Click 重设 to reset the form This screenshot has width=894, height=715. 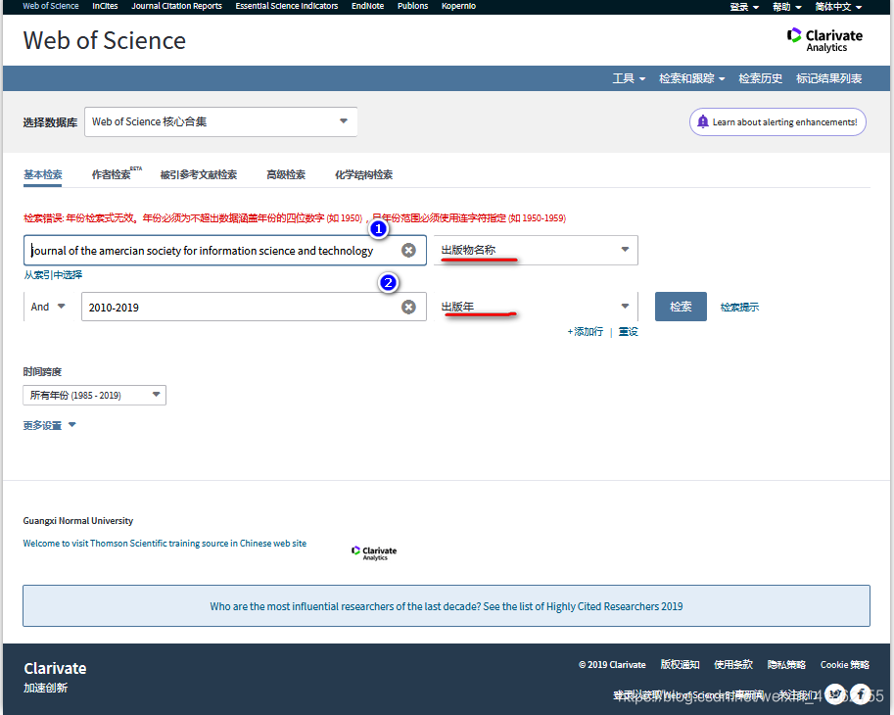pos(629,332)
